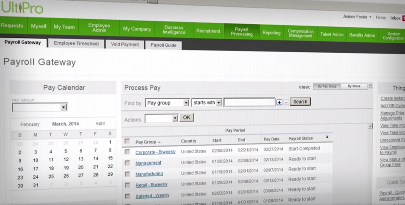The height and width of the screenshot is (205, 405).
Task: Click the Home link
Action: [x=380, y=17]
